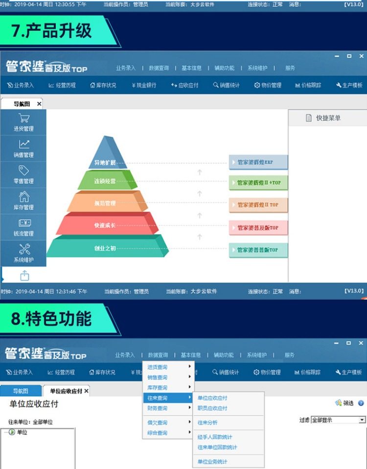Click 价格跟踪 toolbar item in 特色功能 window
This screenshot has width=367, height=469.
307,372
